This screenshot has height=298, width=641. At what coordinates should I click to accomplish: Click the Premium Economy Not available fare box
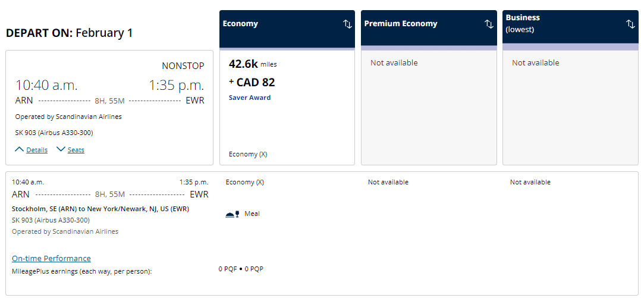click(428, 107)
